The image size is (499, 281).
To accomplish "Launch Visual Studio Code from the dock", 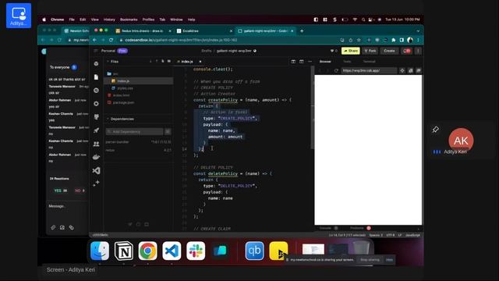I will 172,251.
